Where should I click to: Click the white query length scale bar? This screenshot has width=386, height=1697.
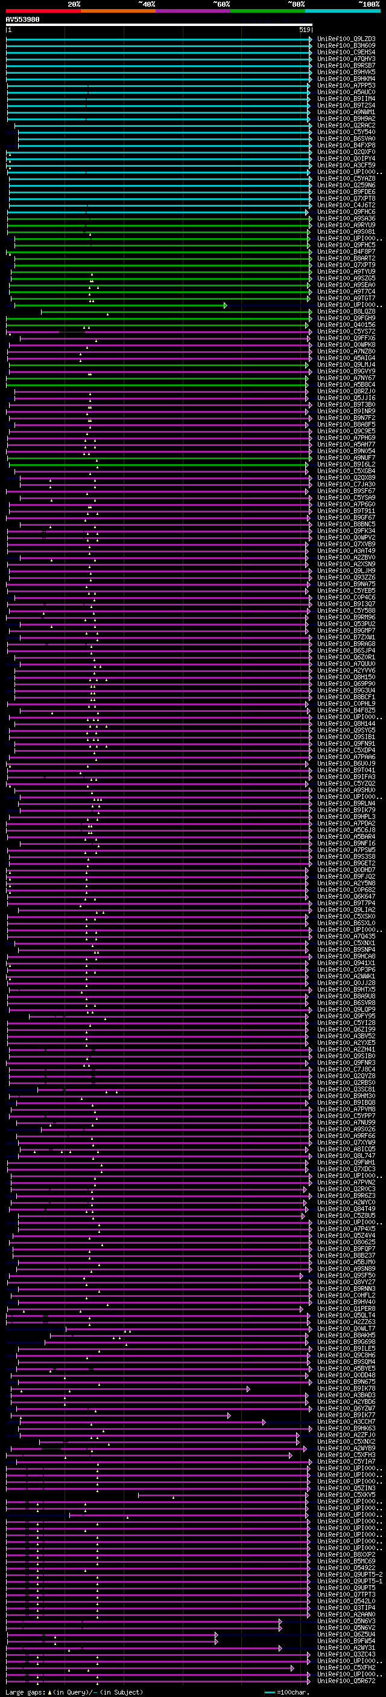pyautogui.click(x=159, y=25)
